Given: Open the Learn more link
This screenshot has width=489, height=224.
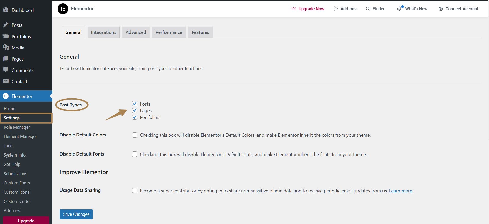Looking at the screenshot, I should tap(400, 191).
